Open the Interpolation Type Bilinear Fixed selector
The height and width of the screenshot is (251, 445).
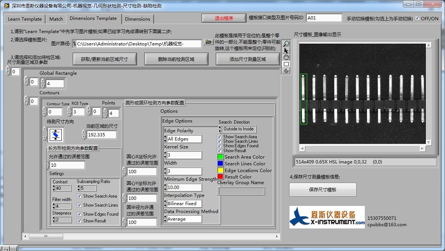[184, 203]
